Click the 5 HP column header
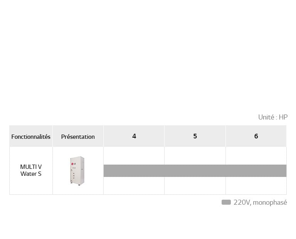Image resolution: width=296 pixels, height=239 pixels. tap(195, 136)
